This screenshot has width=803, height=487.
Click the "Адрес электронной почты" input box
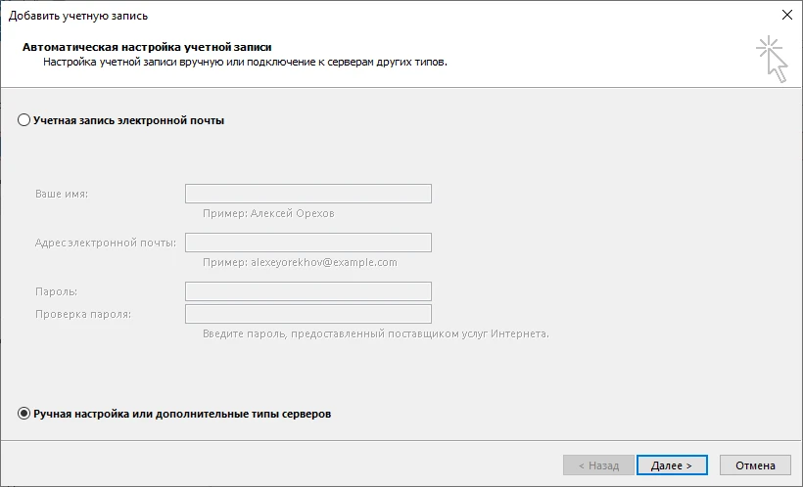pos(307,243)
